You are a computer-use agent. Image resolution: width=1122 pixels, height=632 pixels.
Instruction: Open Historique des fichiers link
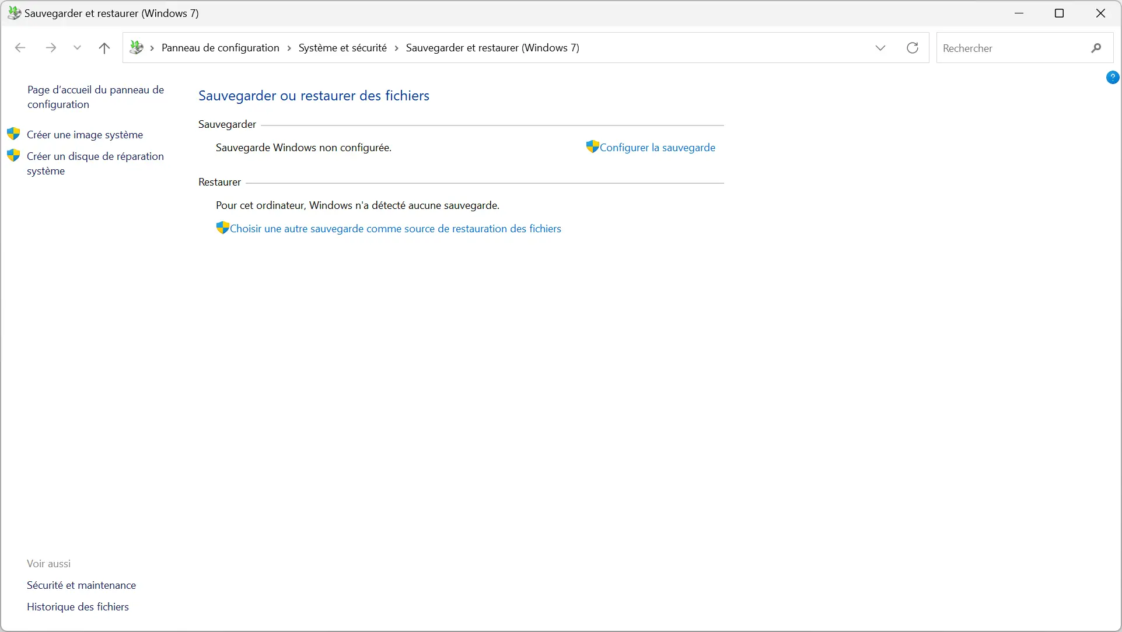click(78, 607)
